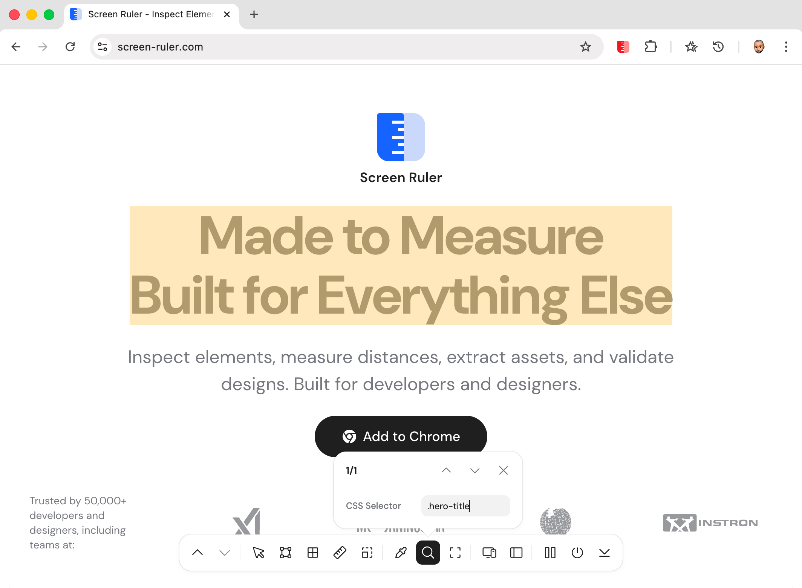
Task: Select the bounding box nodes tool
Action: [286, 553]
